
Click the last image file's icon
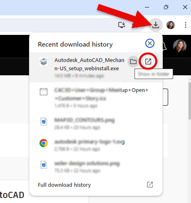tap(44, 165)
